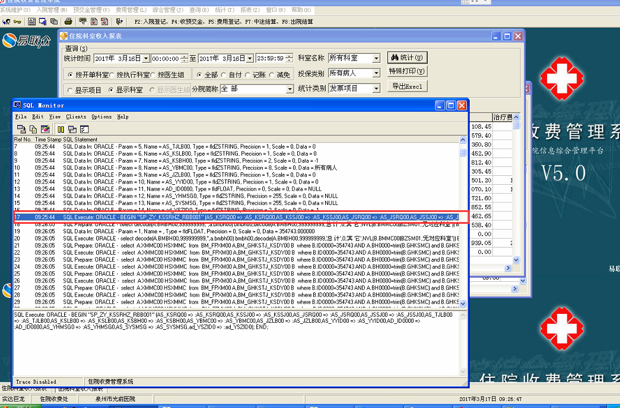
Task: Open View menu in SQL Monitor
Action: [x=55, y=117]
